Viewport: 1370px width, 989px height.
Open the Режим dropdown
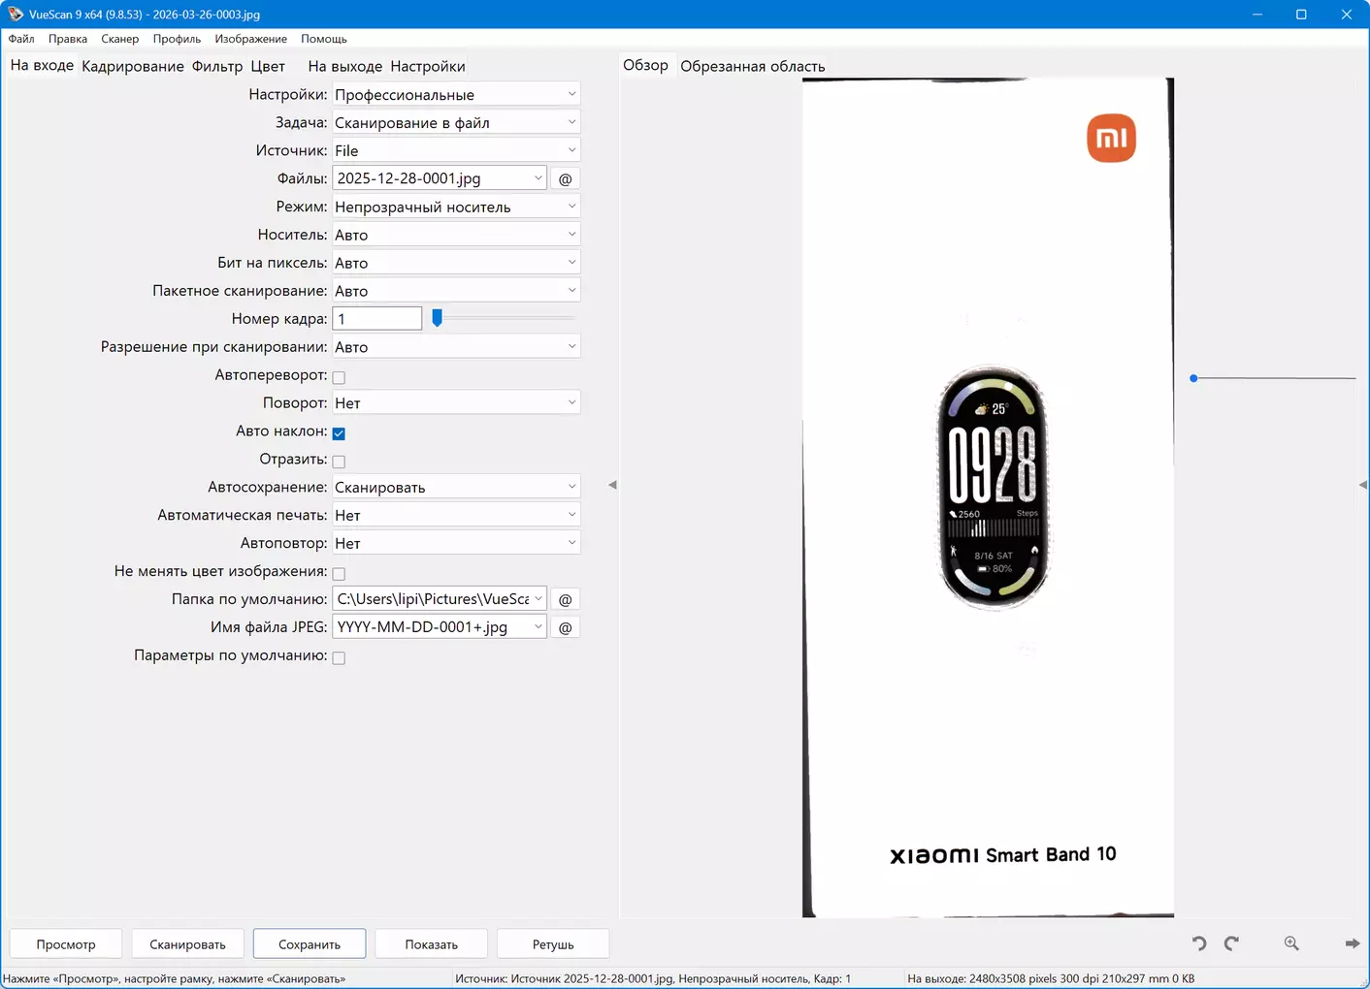(456, 207)
